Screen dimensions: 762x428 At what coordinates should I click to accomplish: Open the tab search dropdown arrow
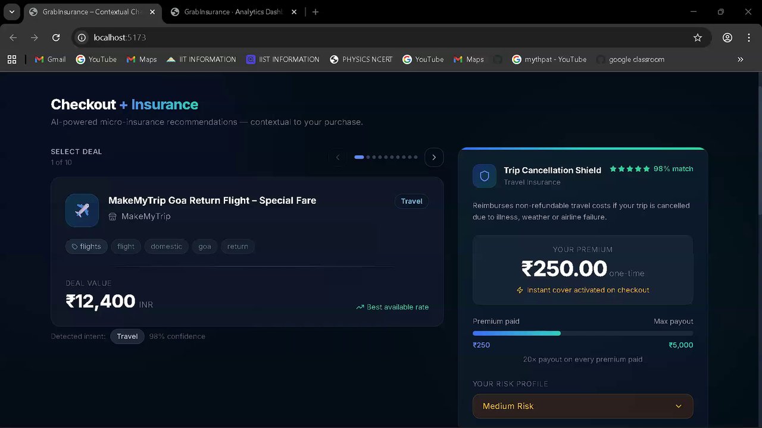pyautogui.click(x=12, y=12)
